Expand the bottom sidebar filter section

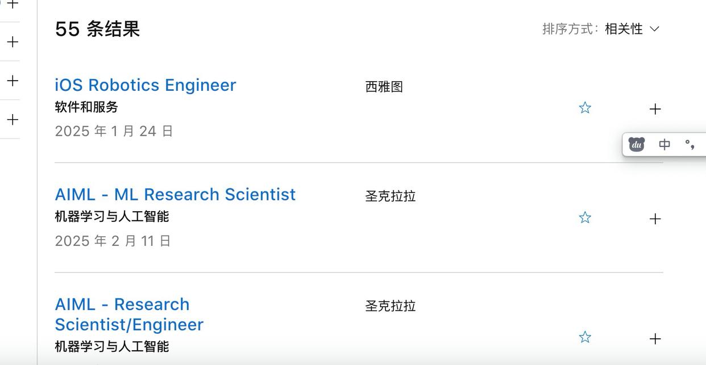click(x=11, y=120)
